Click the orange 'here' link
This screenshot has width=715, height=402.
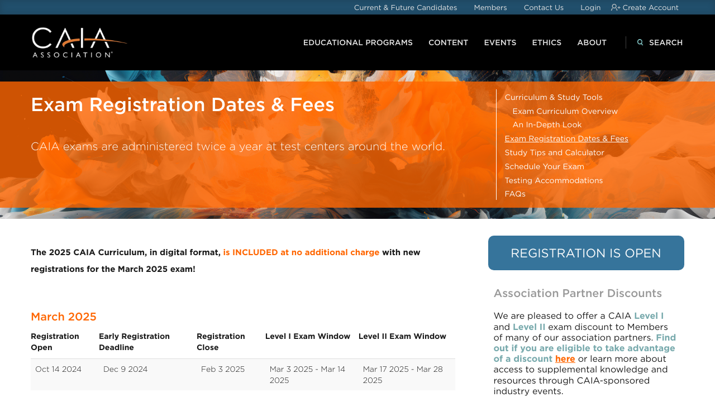[565, 359]
